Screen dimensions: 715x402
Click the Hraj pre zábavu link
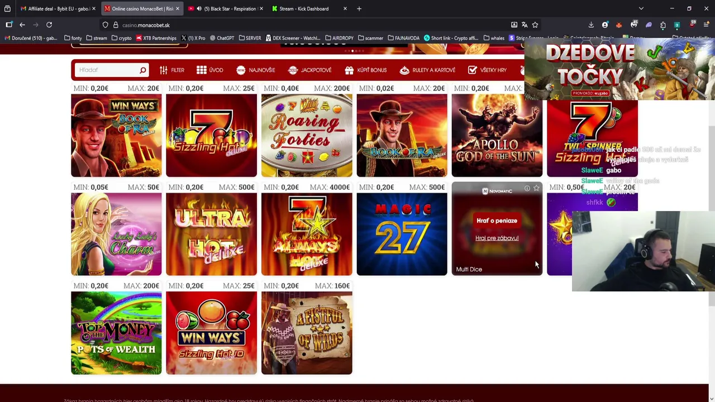(x=497, y=238)
